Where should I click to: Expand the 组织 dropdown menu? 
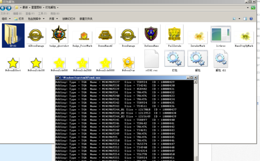point(6,19)
